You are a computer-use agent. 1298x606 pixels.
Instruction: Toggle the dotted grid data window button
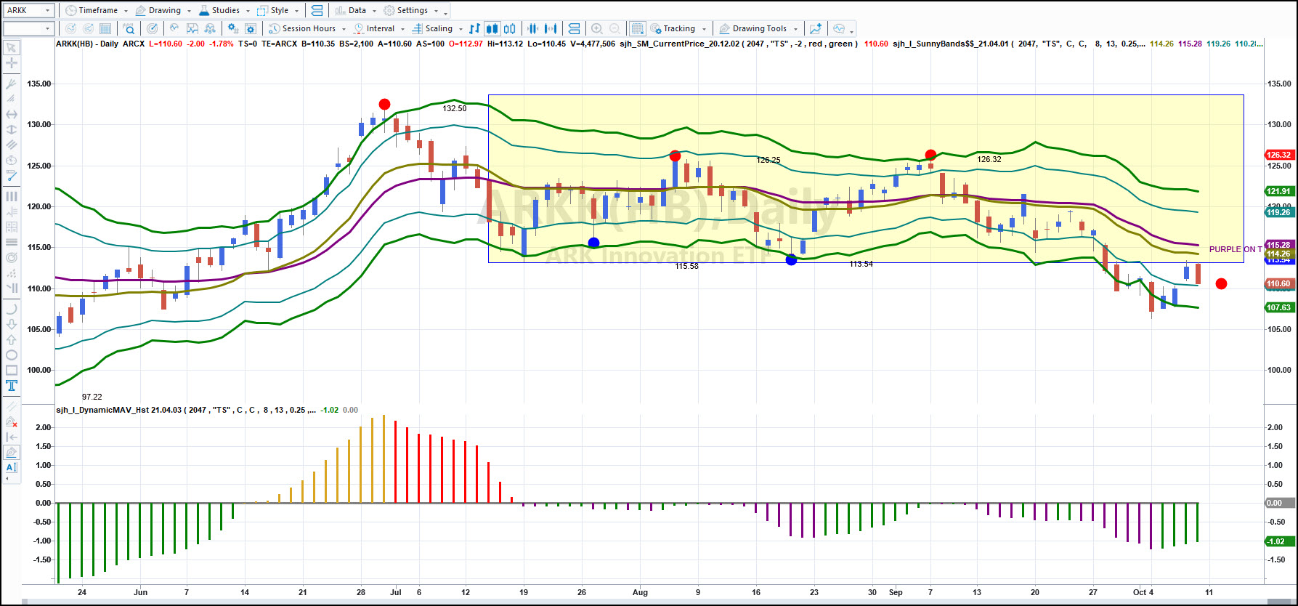click(x=637, y=29)
